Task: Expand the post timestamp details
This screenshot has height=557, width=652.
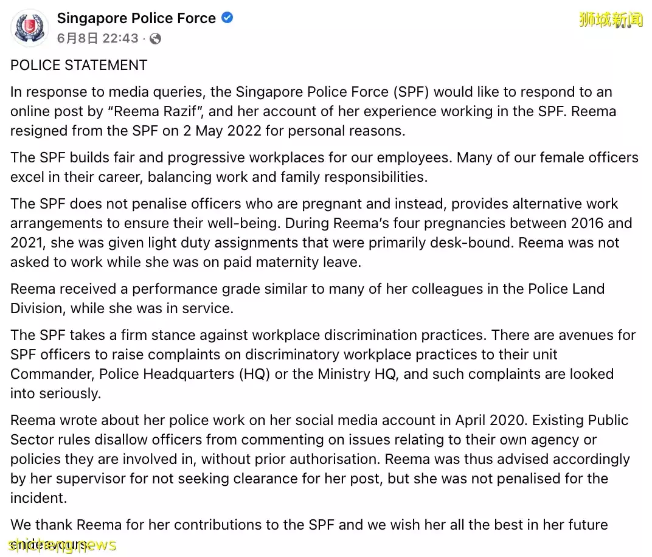Action: pyautogui.click(x=97, y=38)
